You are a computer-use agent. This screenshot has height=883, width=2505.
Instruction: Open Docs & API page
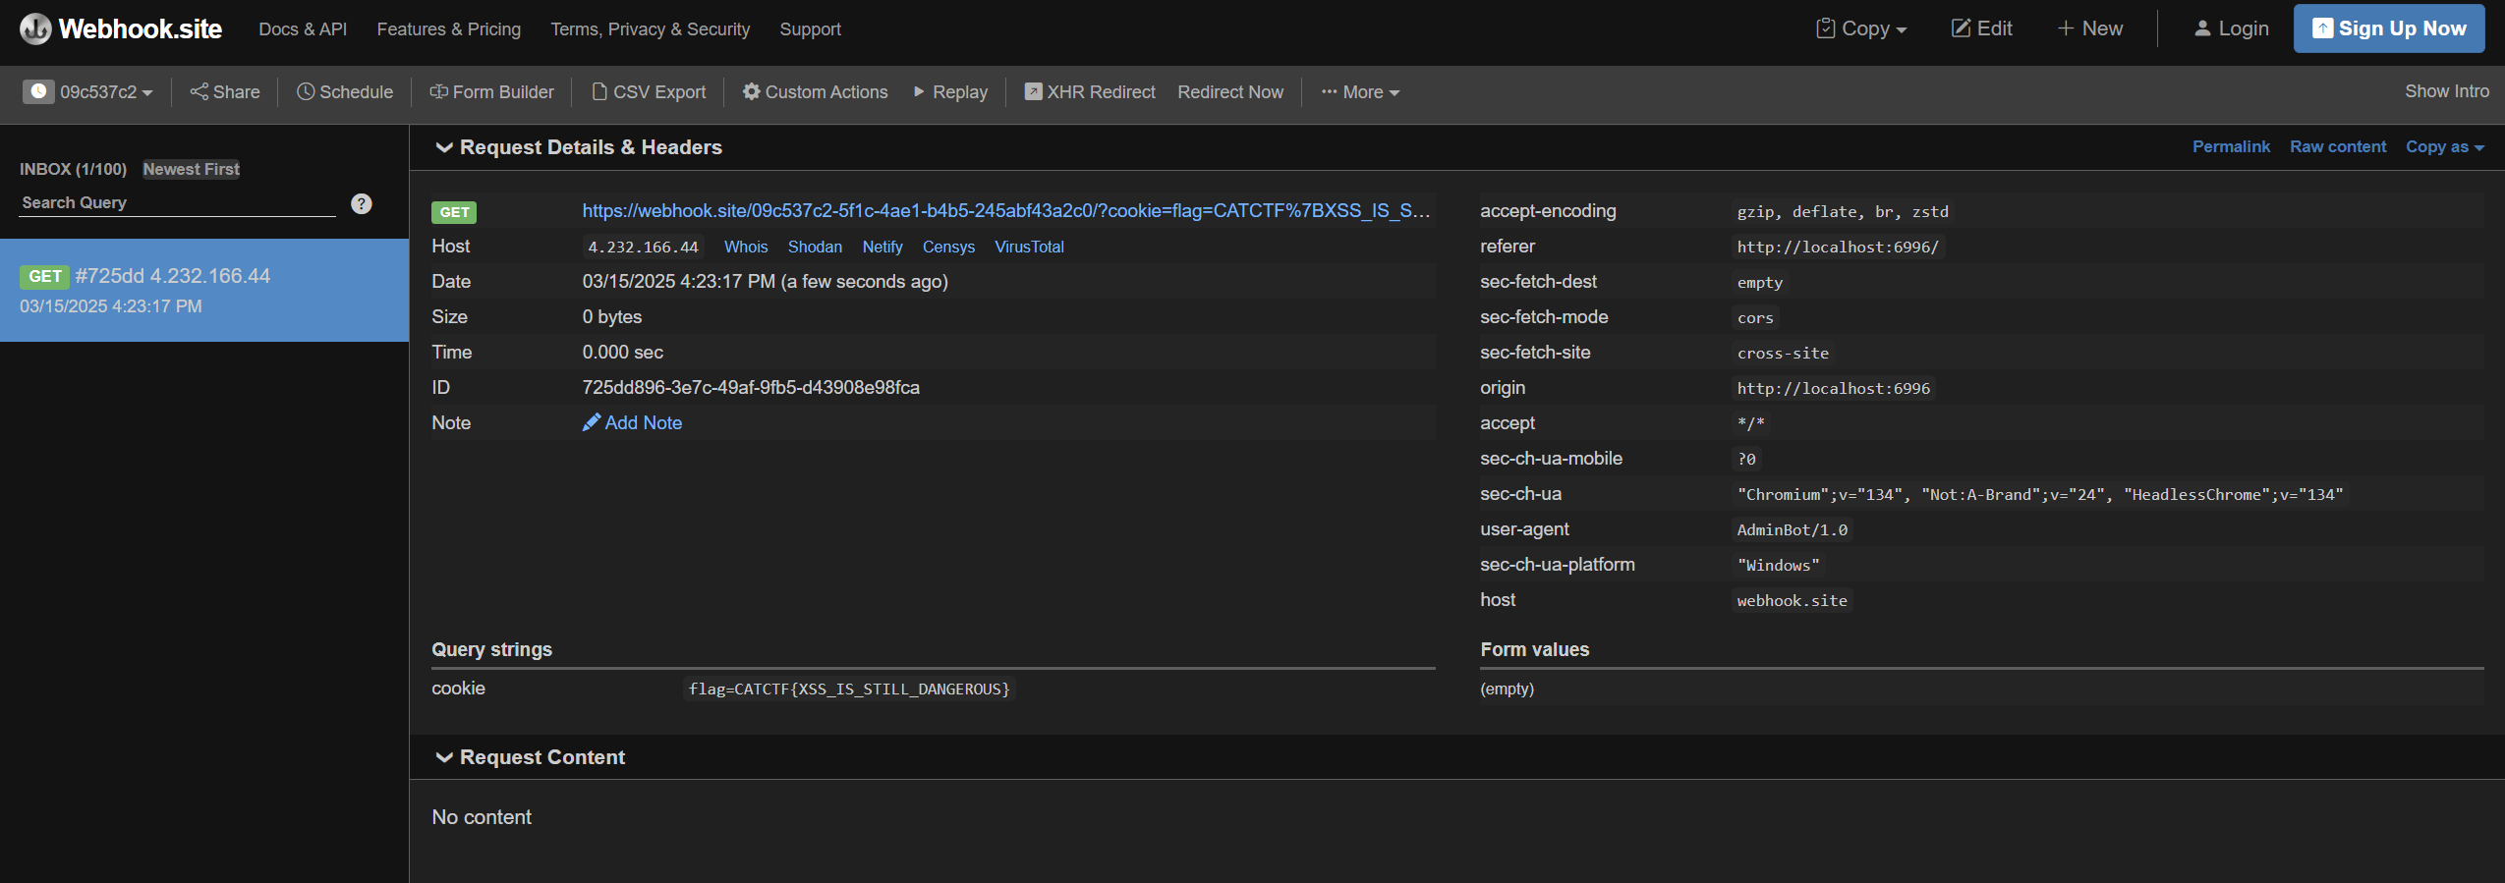click(x=303, y=29)
